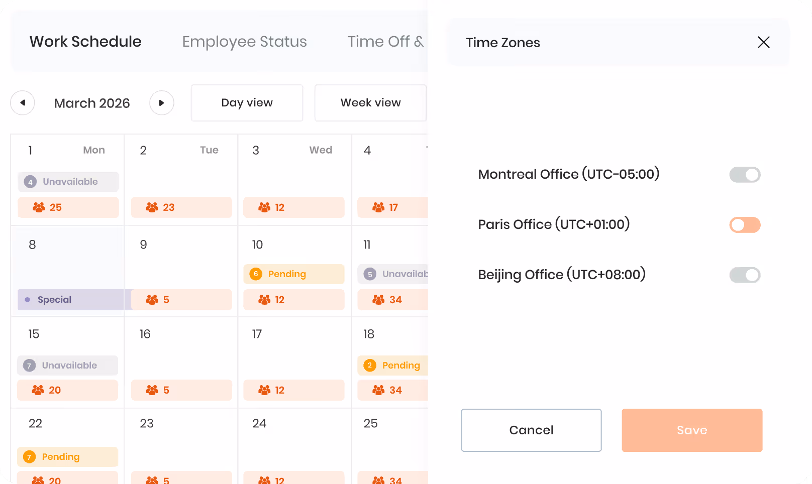This screenshot has height=484, width=812.
Task: Save time zone settings
Action: pyautogui.click(x=692, y=430)
